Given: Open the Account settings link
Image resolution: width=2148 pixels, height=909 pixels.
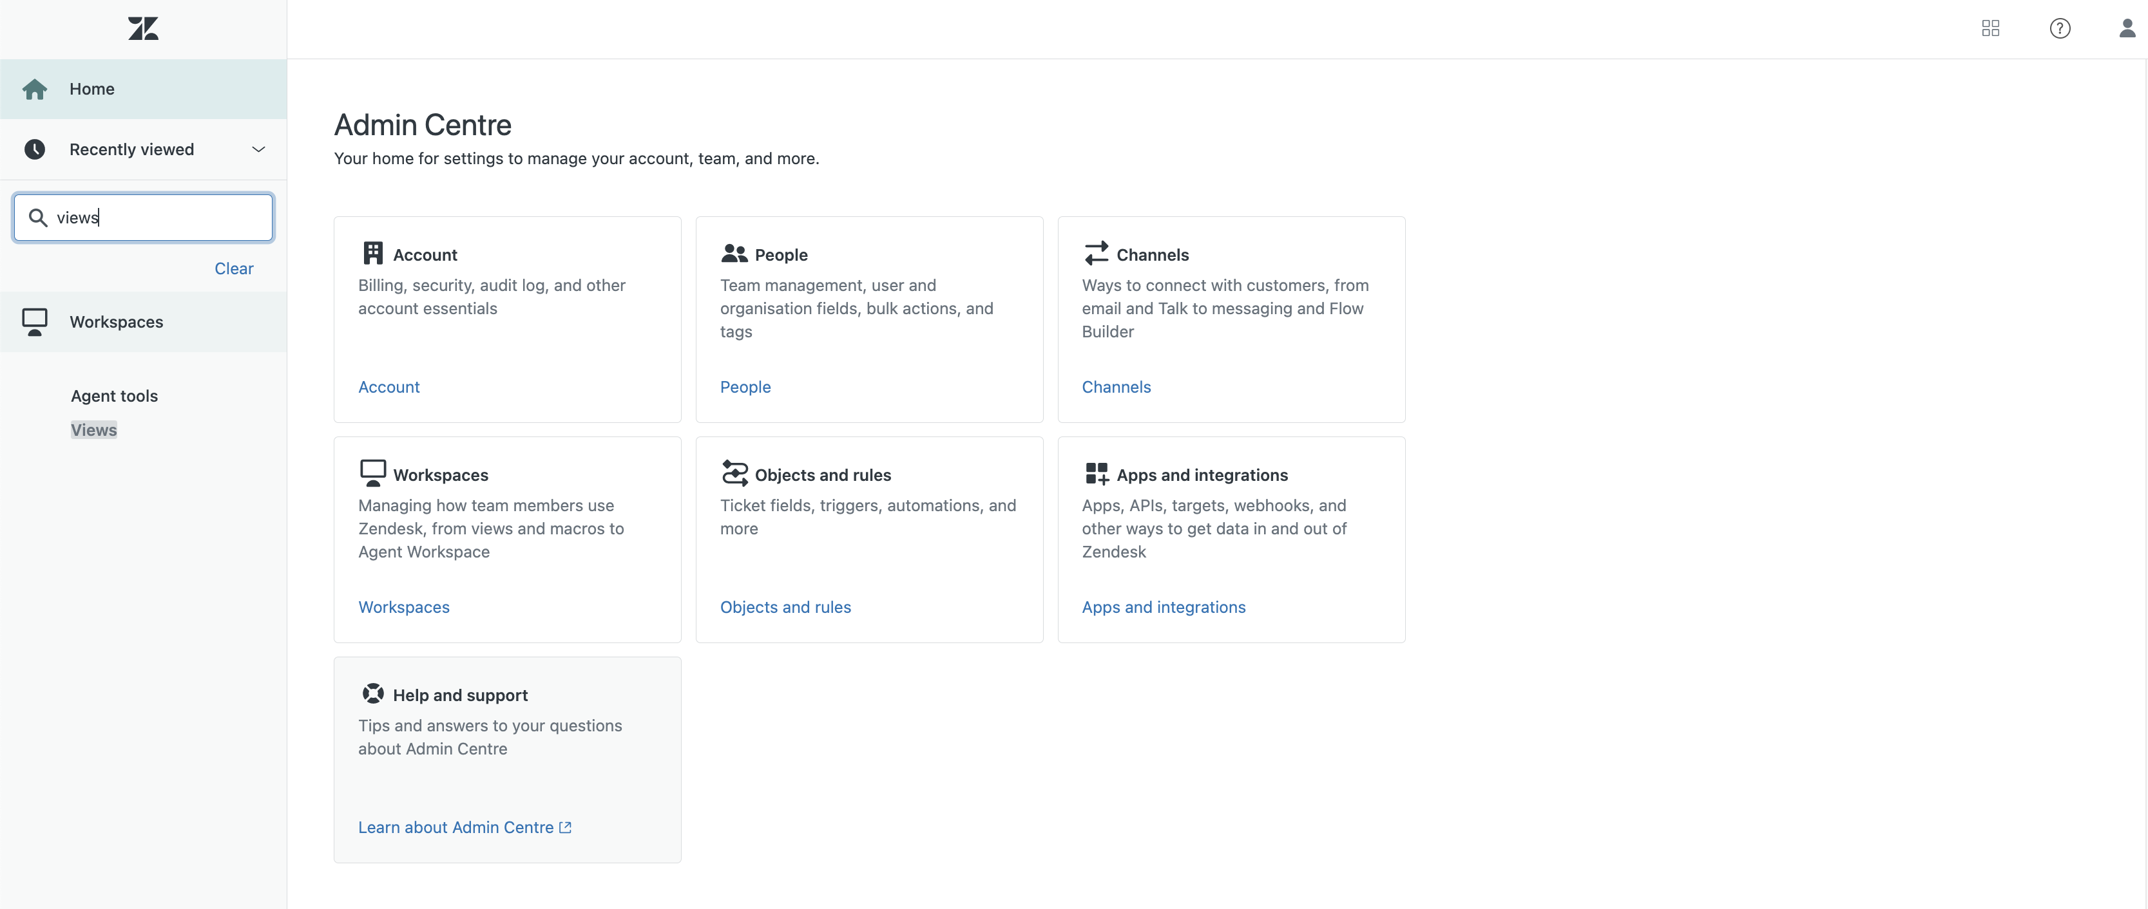Looking at the screenshot, I should coord(388,386).
